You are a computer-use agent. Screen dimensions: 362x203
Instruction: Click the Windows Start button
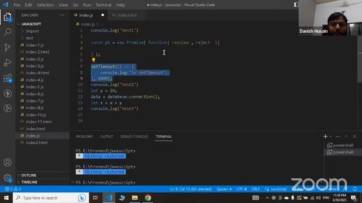6,198
